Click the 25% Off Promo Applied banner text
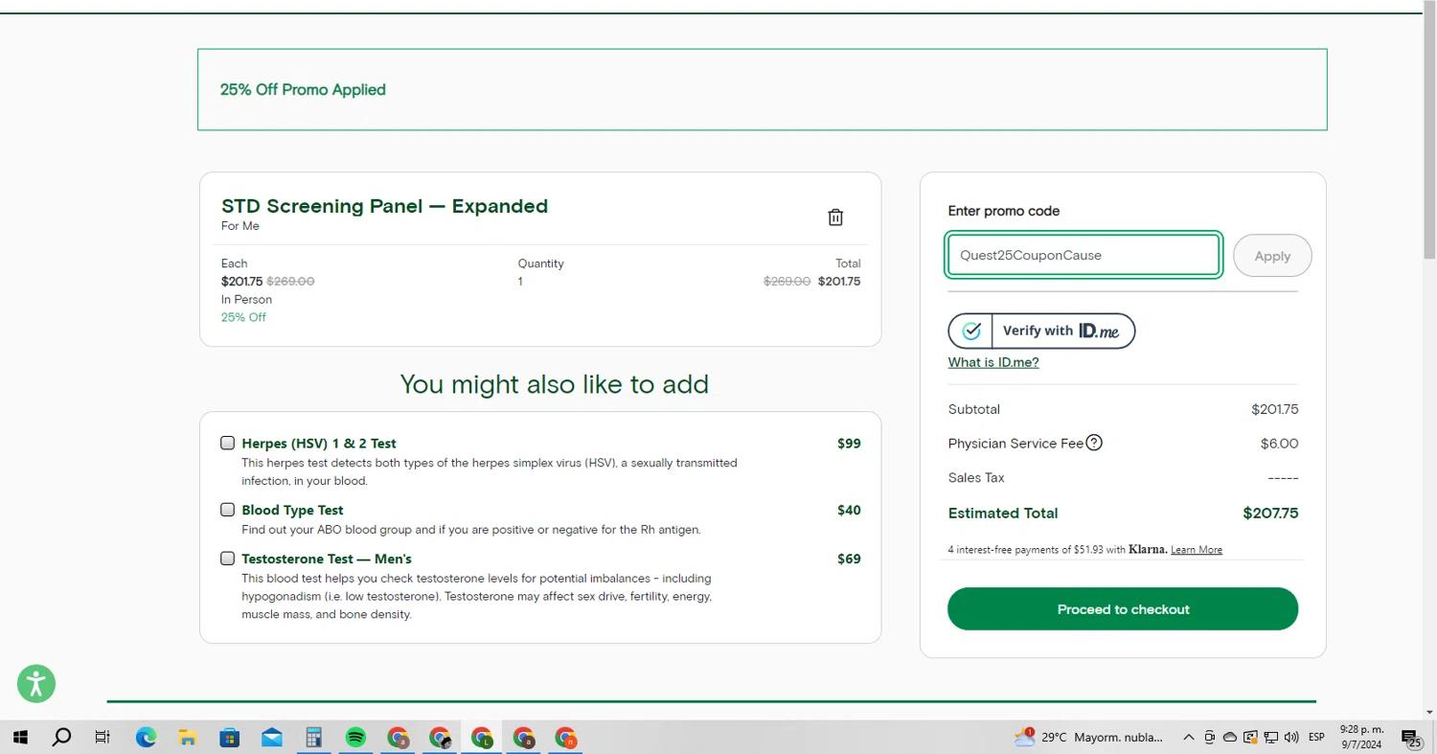1437x754 pixels. pos(303,90)
